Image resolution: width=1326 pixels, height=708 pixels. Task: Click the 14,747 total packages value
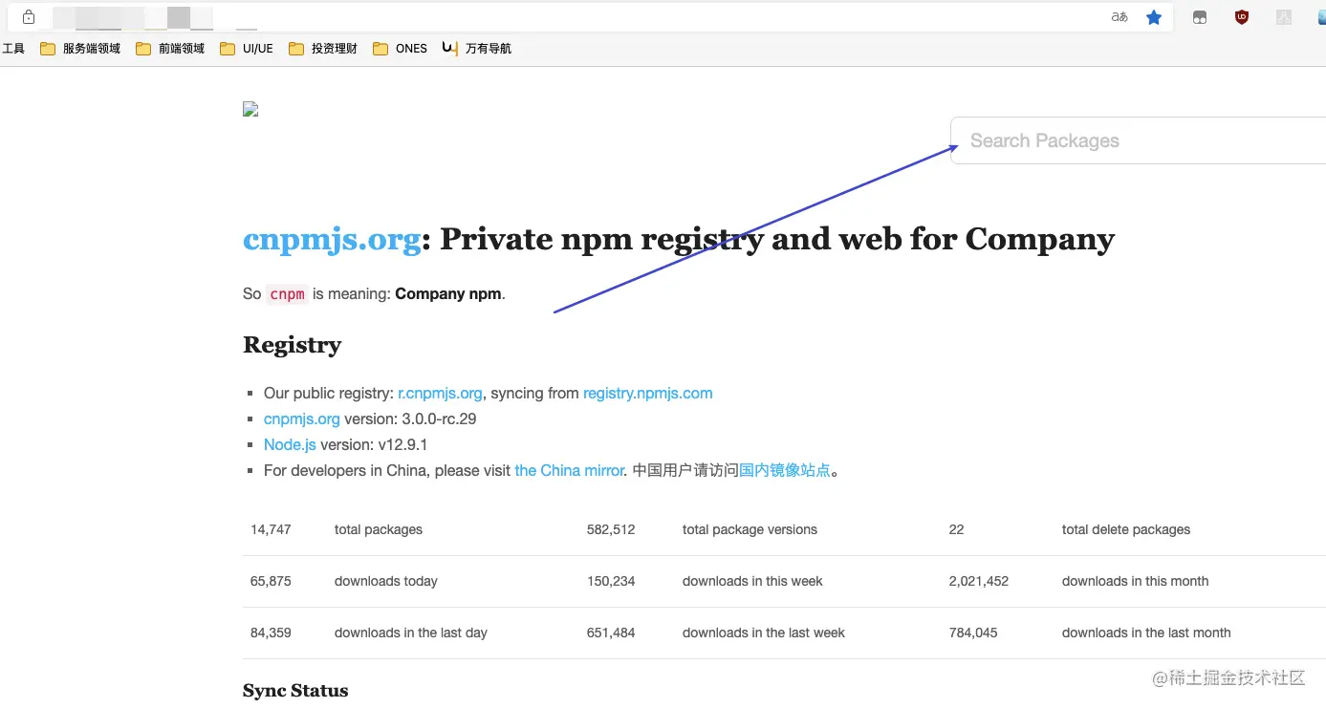271,529
